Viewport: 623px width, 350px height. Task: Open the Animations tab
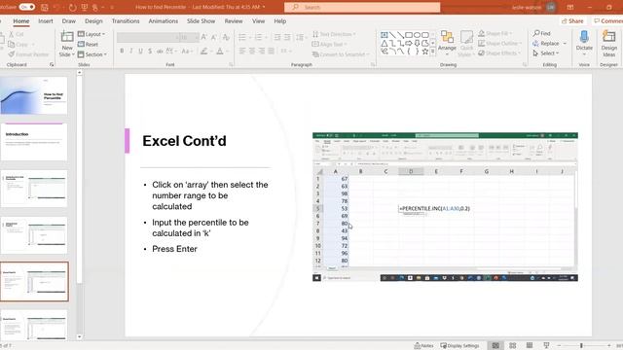[x=164, y=21]
